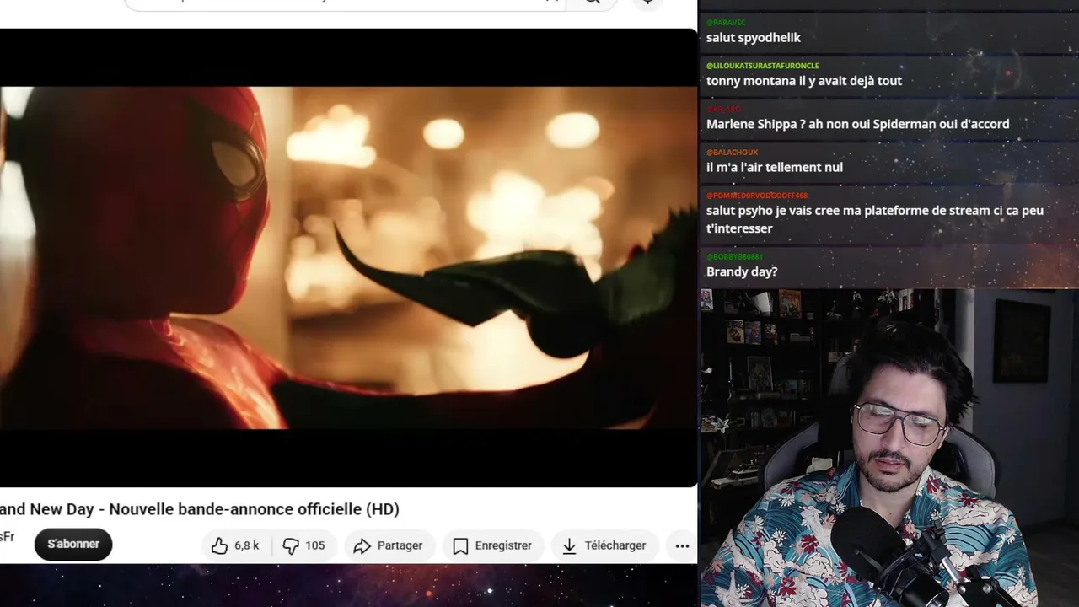Image resolution: width=1079 pixels, height=607 pixels.
Task: Click chat username @PARAVEC
Action: click(x=724, y=22)
